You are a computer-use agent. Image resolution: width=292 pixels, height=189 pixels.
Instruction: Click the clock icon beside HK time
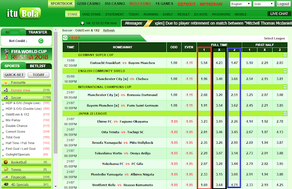pos(82,23)
